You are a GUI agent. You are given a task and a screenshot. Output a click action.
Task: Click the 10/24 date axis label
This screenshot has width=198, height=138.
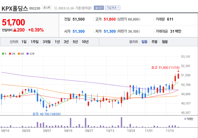coord(131,131)
